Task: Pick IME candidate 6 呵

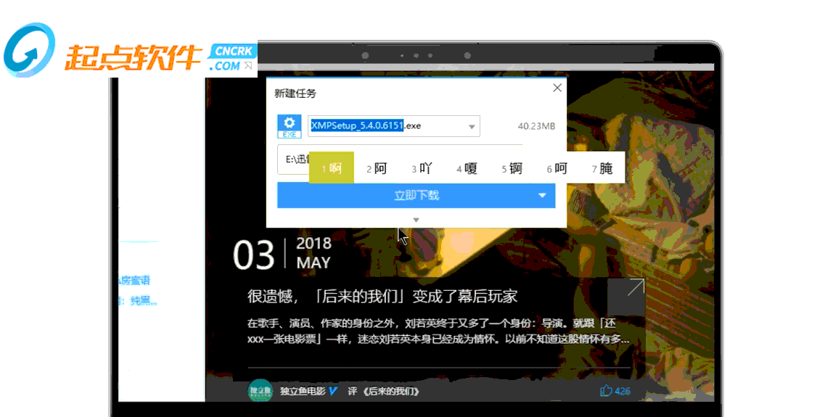Action: [x=557, y=168]
